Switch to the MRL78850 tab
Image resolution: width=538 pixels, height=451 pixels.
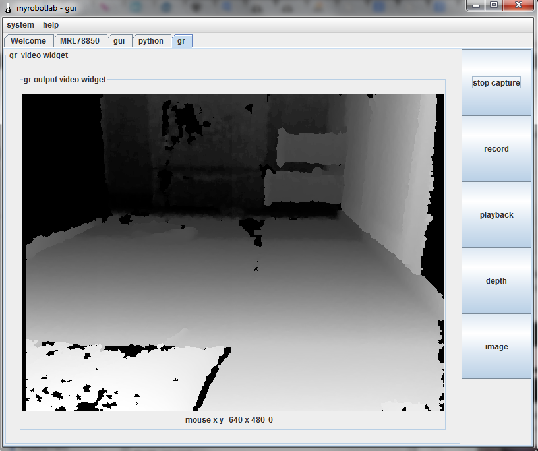coord(80,41)
